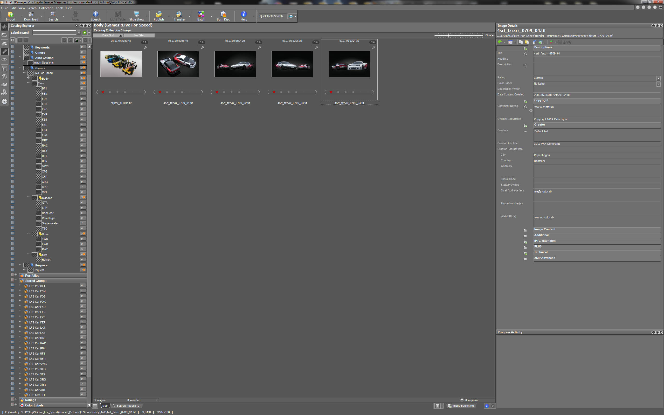664x415 pixels.
Task: Click the Date Sort button
Action: 108,36
